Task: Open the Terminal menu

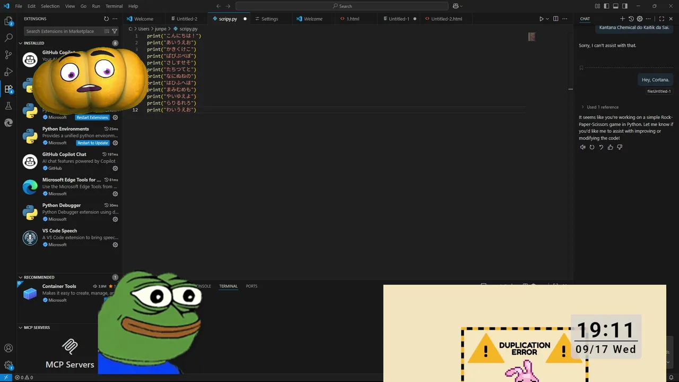Action: 114,6
